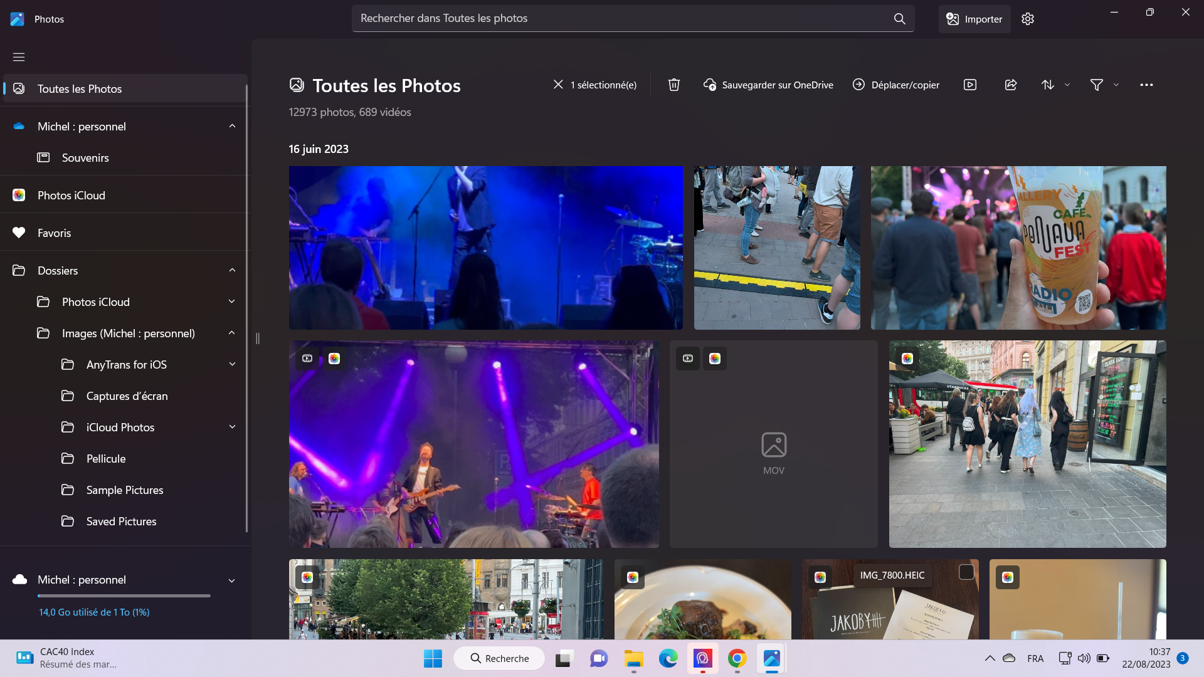Click Sauvegarder sur OneDrive
The width and height of the screenshot is (1204, 677).
[x=769, y=85]
